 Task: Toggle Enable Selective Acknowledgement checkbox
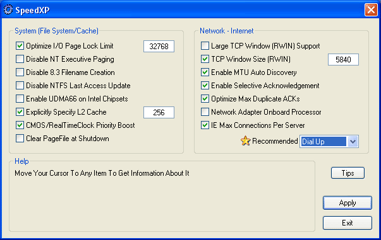[205, 86]
